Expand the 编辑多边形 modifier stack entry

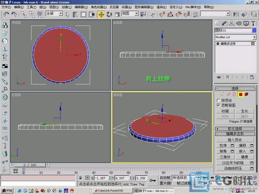(x=218, y=44)
